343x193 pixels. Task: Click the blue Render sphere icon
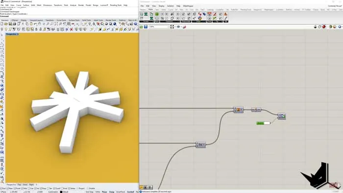(x=115, y=24)
